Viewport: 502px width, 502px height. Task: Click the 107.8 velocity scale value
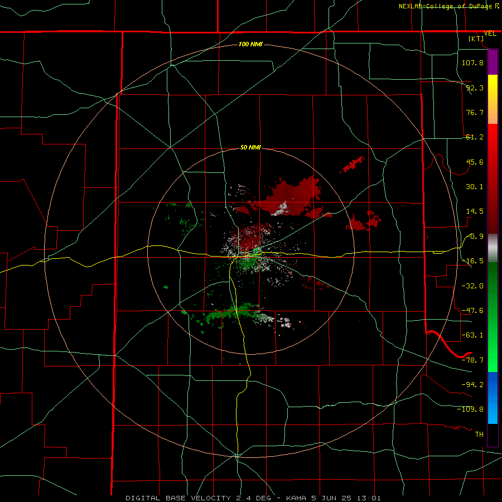pos(472,62)
